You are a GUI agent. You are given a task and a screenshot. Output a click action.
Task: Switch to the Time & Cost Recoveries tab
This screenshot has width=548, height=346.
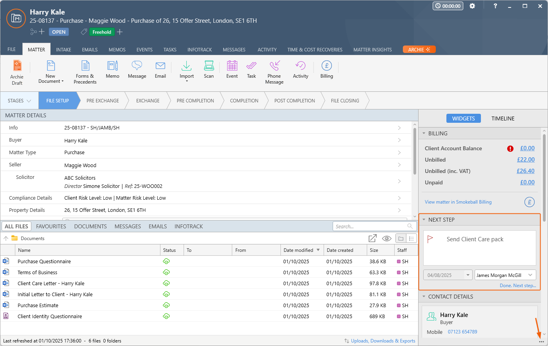(315, 50)
